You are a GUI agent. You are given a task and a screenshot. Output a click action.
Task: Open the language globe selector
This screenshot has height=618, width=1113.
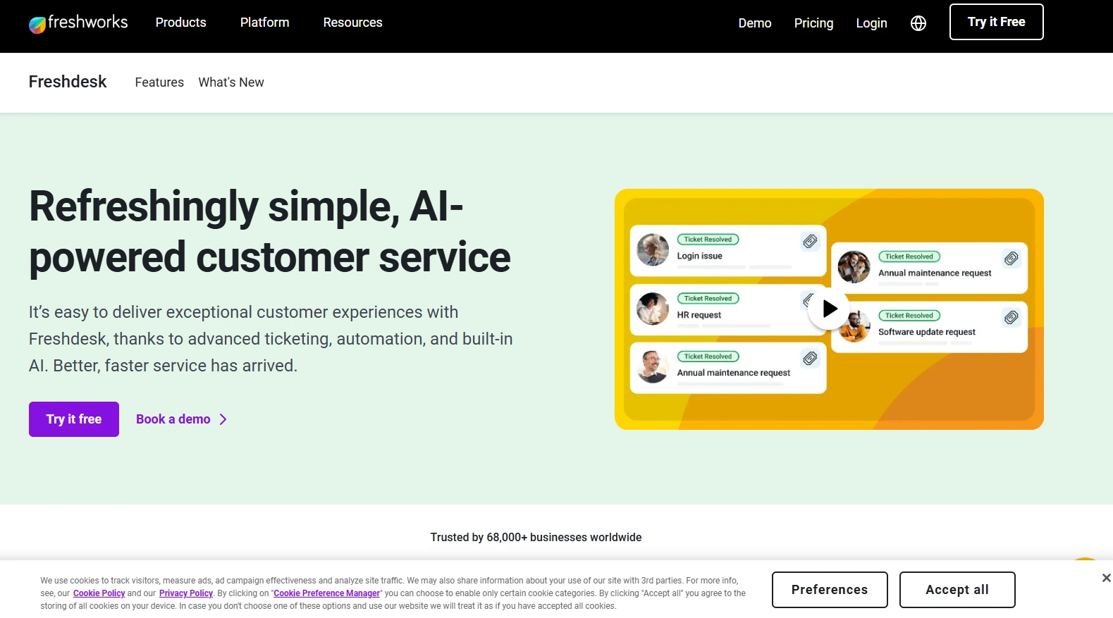coord(918,23)
